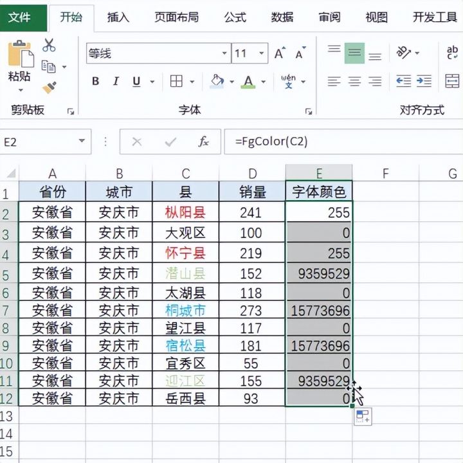Switch to the 视图 View tab

pyautogui.click(x=376, y=17)
